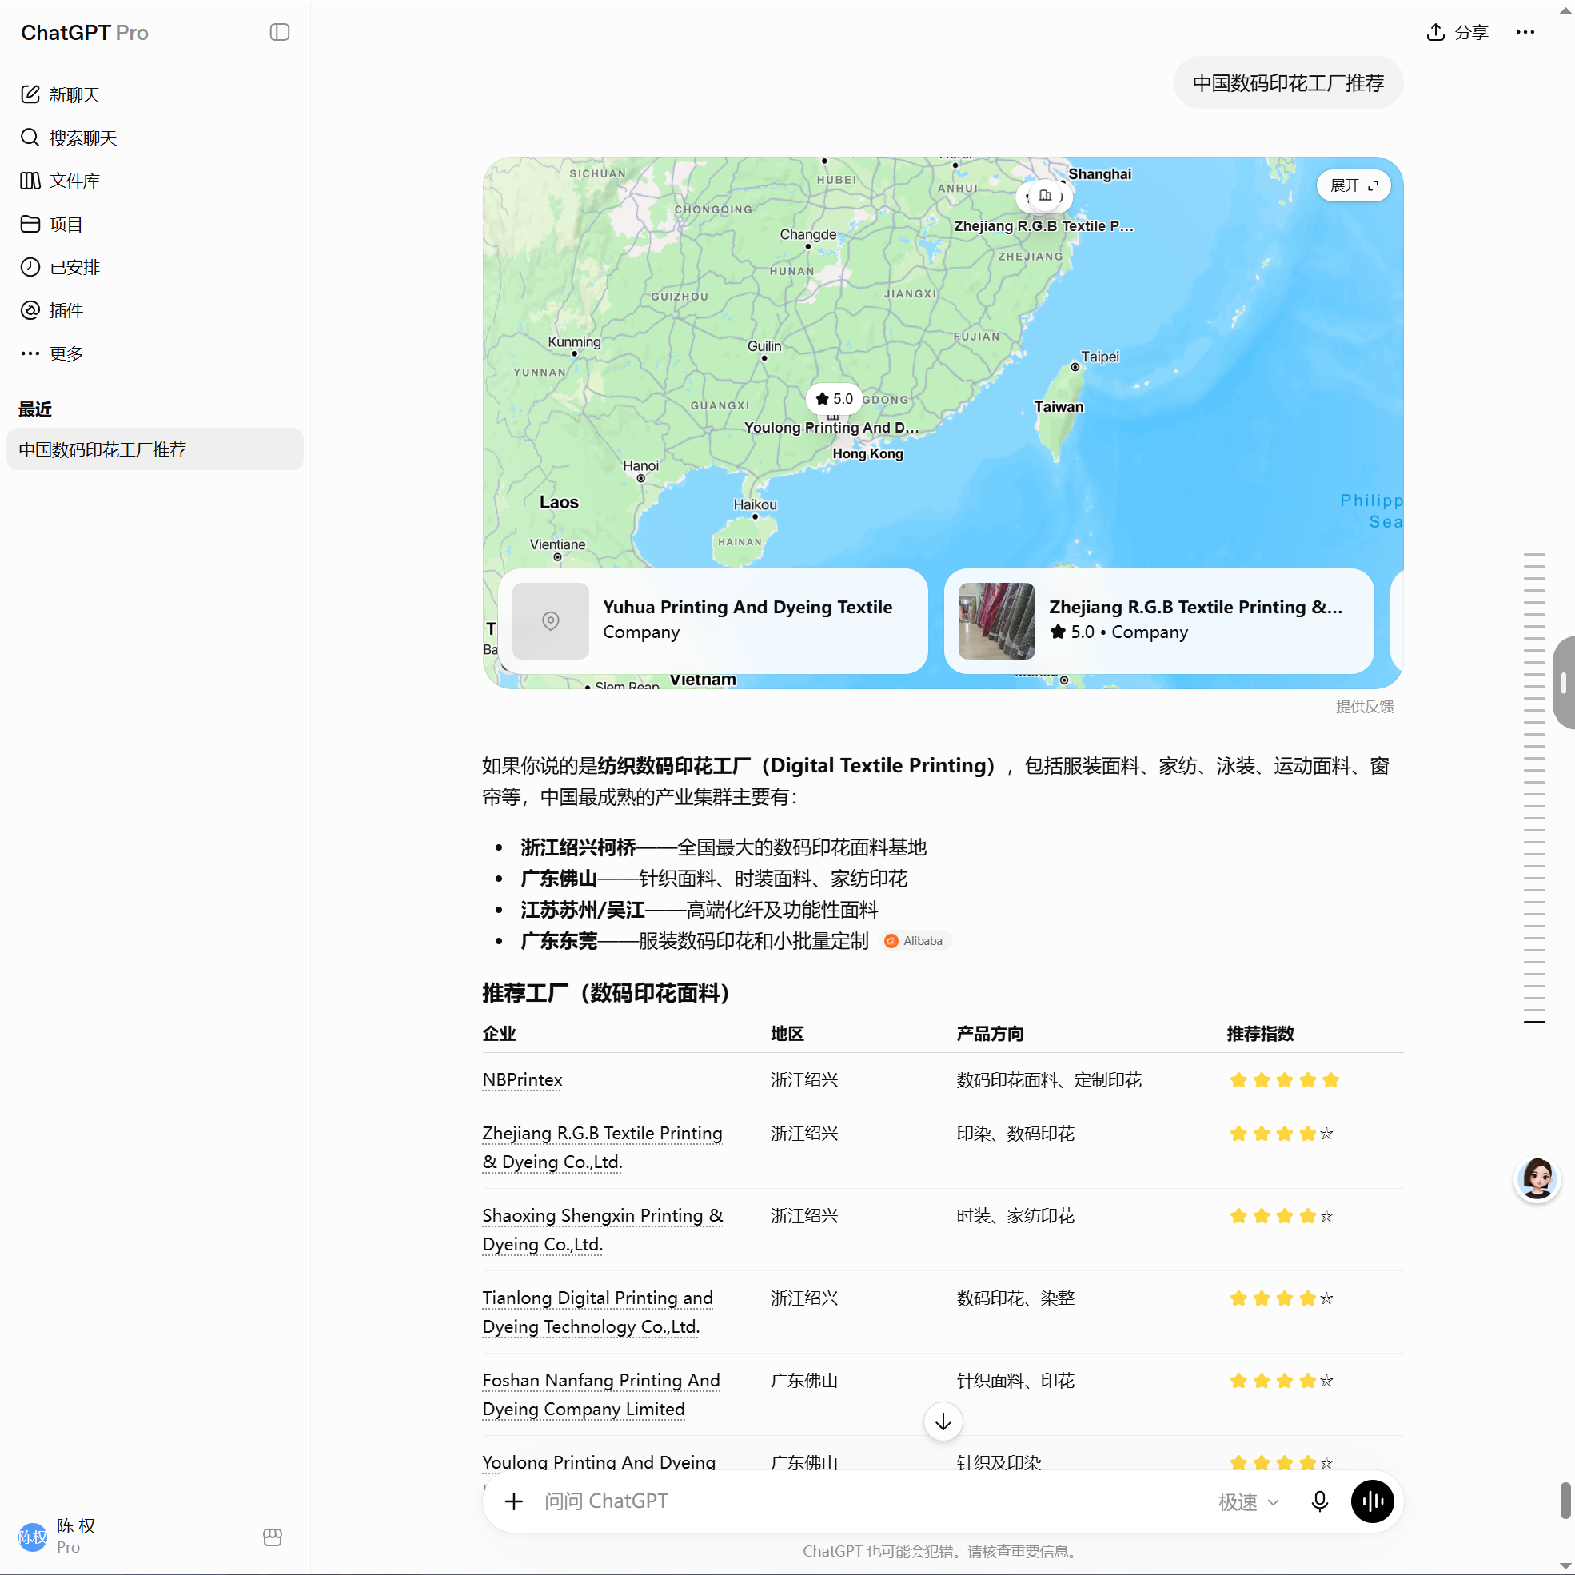
Task: Open the three-dot options menu at top right
Action: click(x=1525, y=32)
